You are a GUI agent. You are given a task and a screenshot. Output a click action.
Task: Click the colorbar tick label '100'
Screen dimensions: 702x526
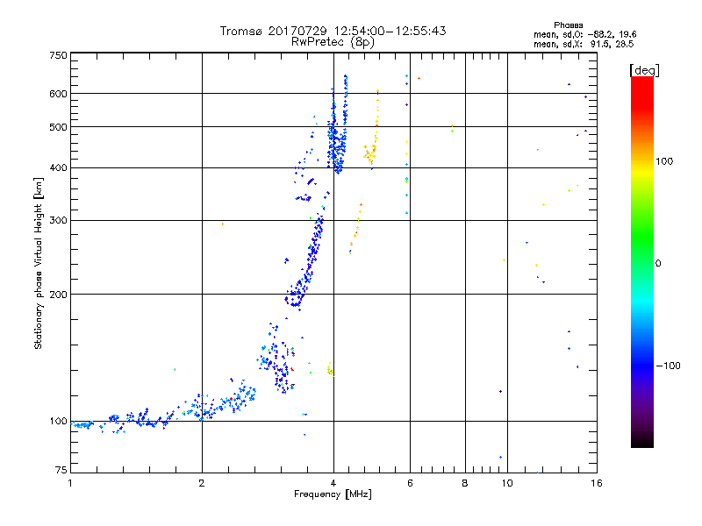(664, 161)
